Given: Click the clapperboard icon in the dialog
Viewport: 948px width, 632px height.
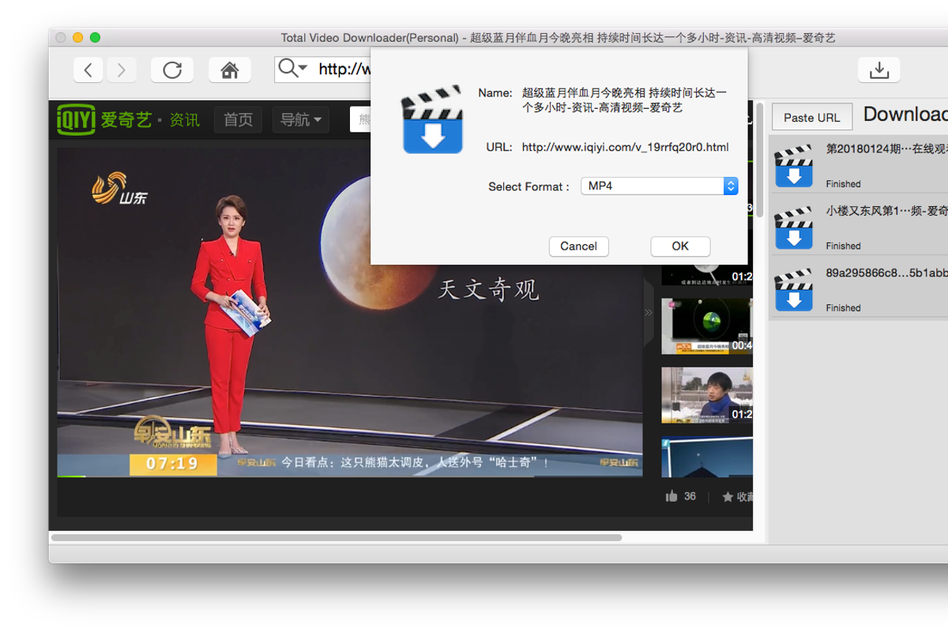Looking at the screenshot, I should click(x=431, y=119).
